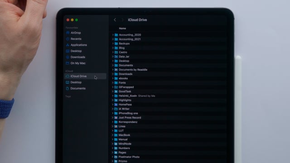Viewport: 290px width, 163px height.
Task: Expand the Helsinki_Koeln shared folder
Action: click(x=113, y=96)
